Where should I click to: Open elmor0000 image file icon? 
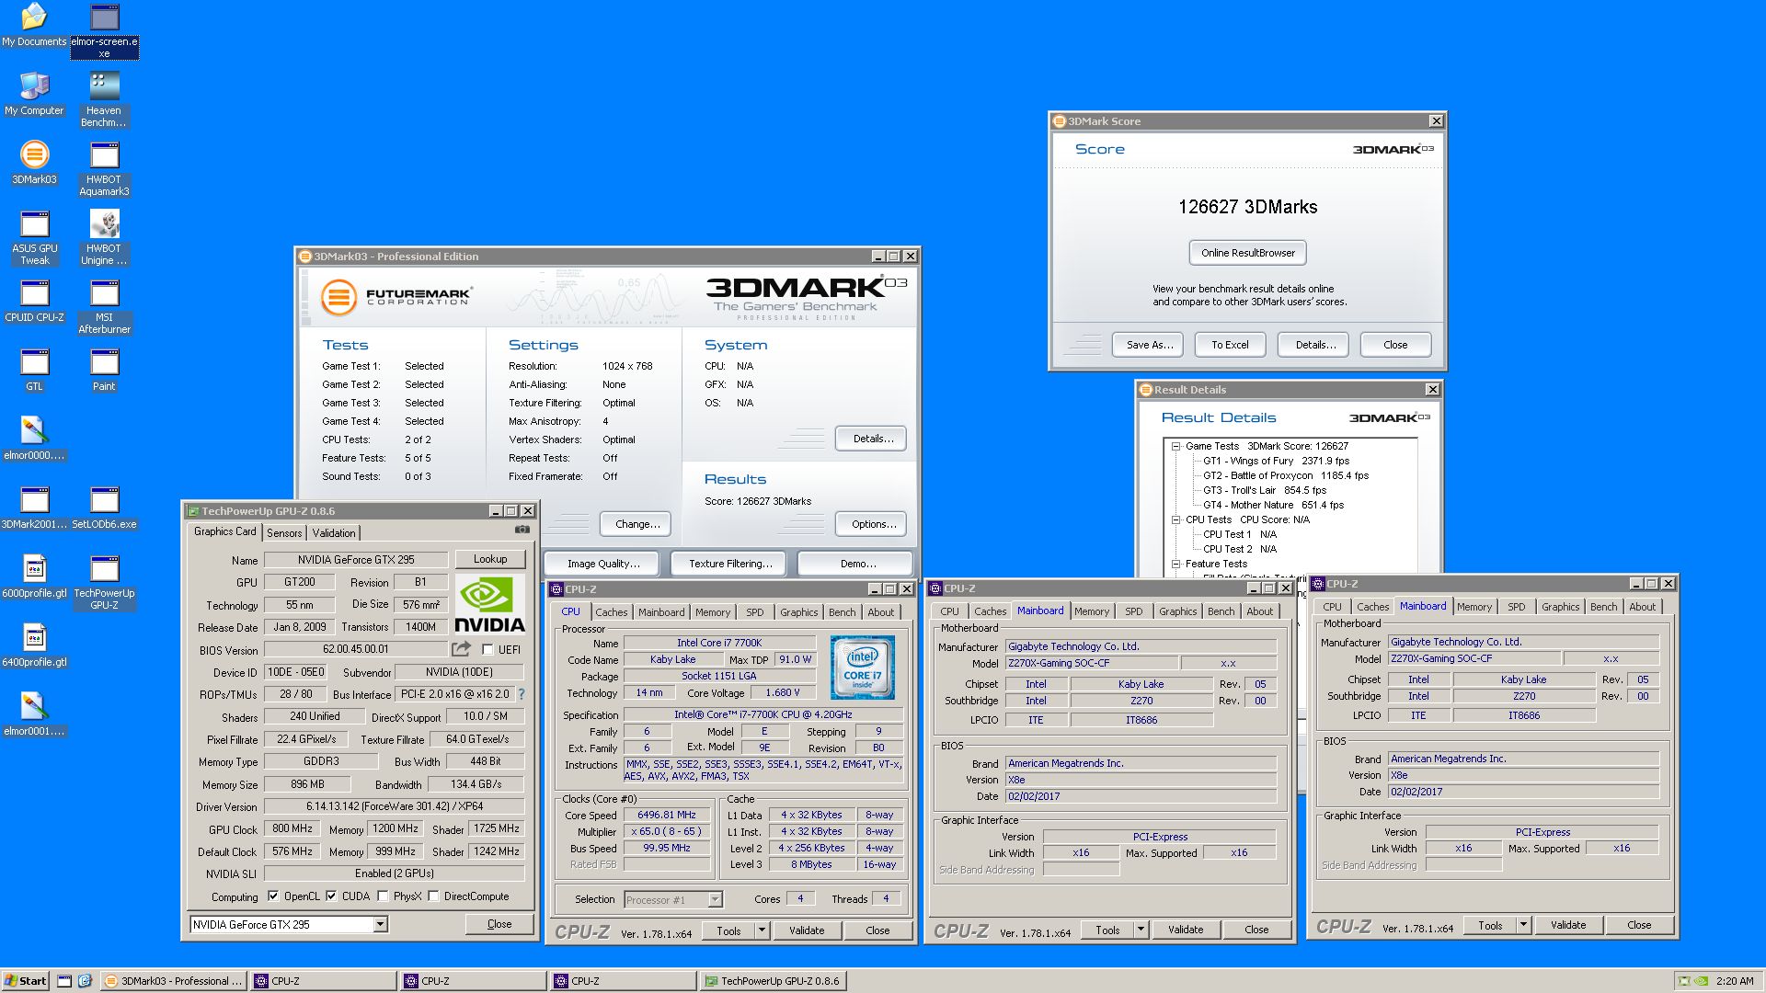[x=34, y=439]
